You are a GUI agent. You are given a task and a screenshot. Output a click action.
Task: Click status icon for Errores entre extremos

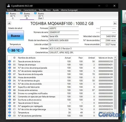point(10,90)
